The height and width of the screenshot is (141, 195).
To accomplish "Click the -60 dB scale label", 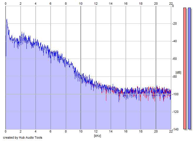I will (174, 59).
